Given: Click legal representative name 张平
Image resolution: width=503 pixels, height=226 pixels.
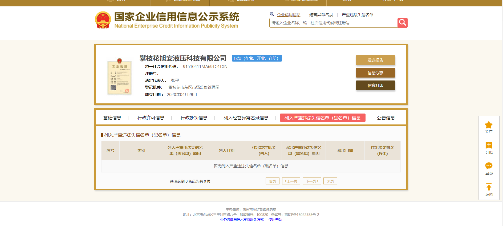Looking at the screenshot, I should point(175,80).
